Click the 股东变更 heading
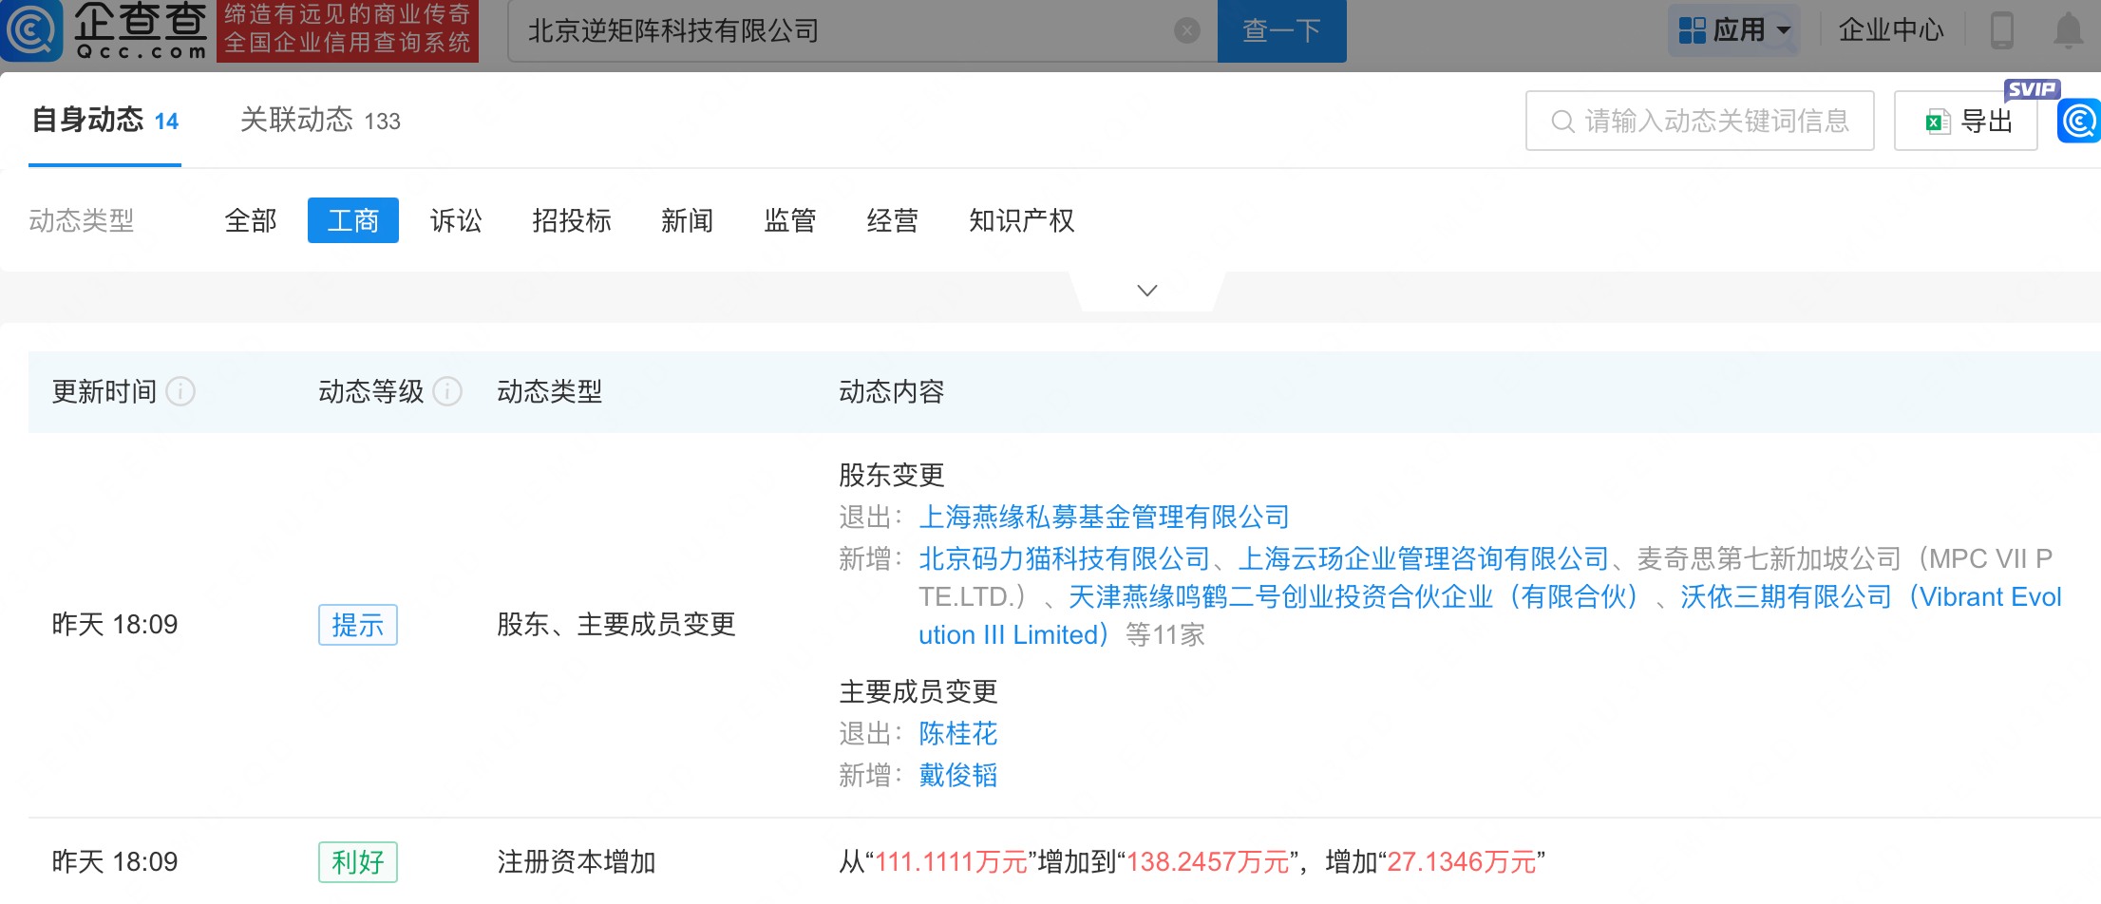Viewport: 2101px width, 904px height. [892, 475]
